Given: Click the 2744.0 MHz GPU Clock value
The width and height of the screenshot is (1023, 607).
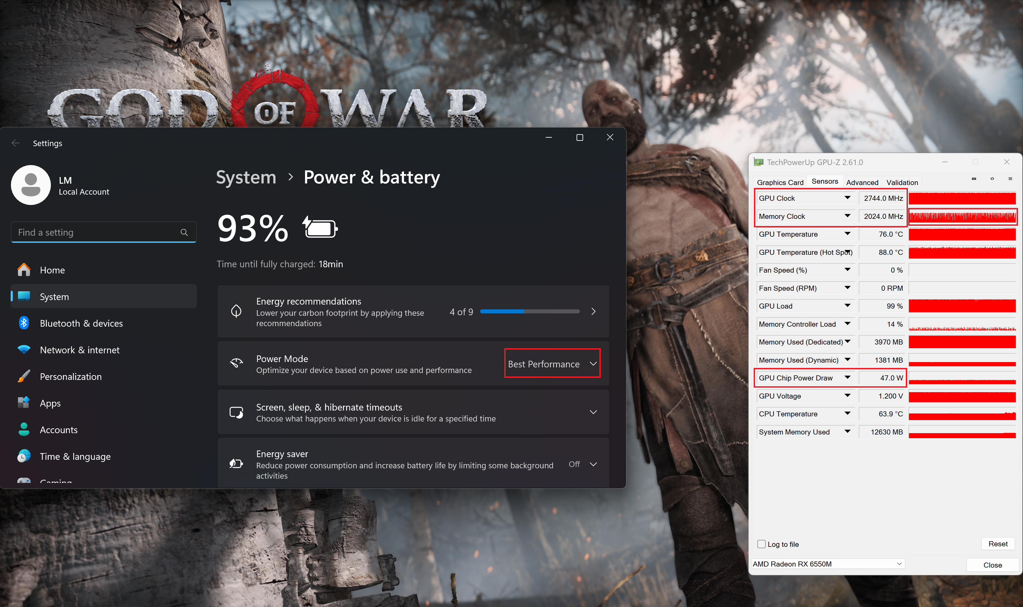Looking at the screenshot, I should (x=883, y=198).
